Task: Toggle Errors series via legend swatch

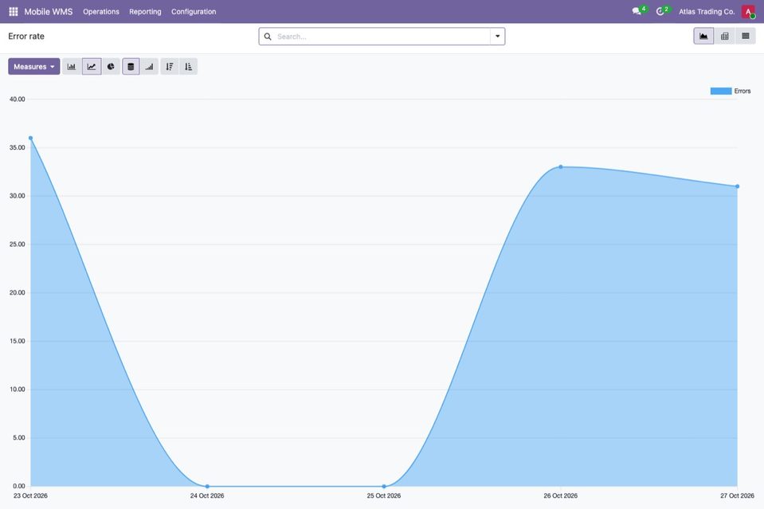Action: pyautogui.click(x=721, y=91)
